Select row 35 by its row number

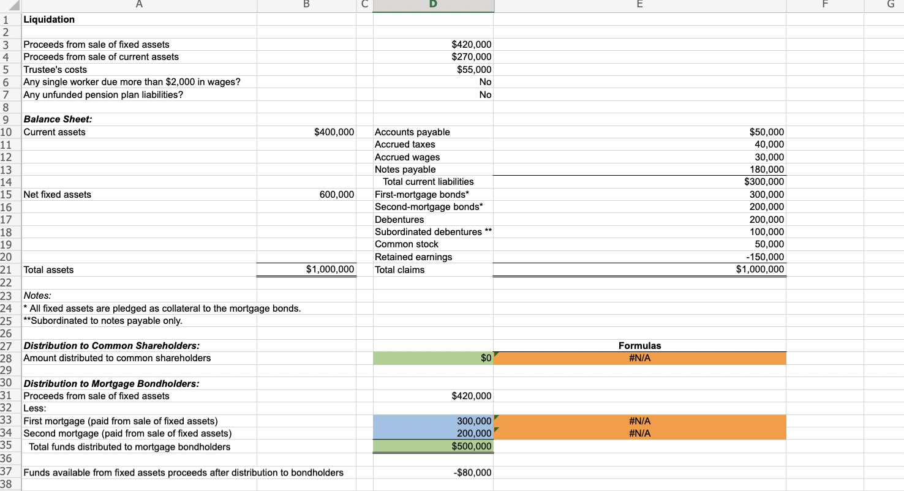(x=9, y=446)
